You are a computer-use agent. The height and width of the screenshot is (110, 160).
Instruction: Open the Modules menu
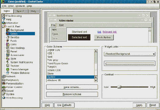point(20,6)
